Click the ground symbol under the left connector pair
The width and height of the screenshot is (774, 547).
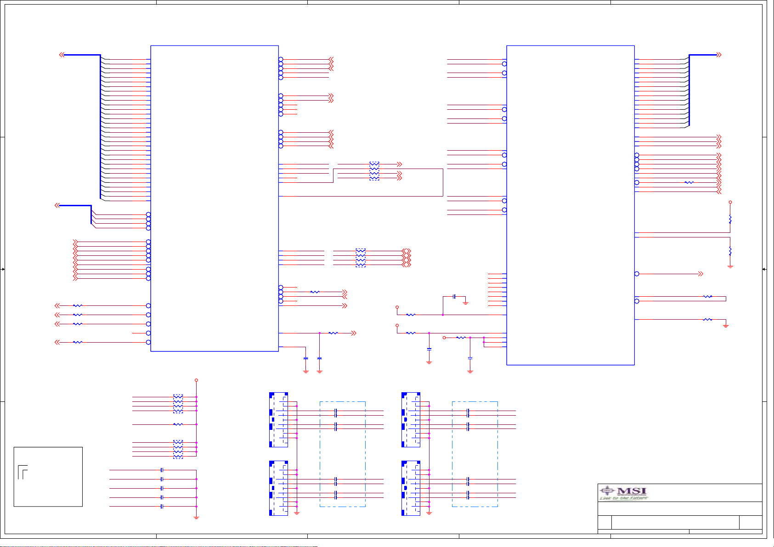297,513
